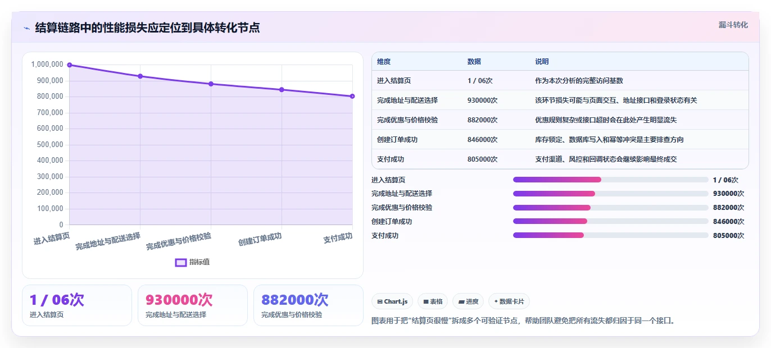The image size is (771, 348).
Task: Click the 维度 column header
Action: 384,62
